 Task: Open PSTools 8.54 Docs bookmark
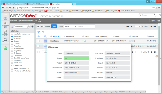click(x=52, y=11)
